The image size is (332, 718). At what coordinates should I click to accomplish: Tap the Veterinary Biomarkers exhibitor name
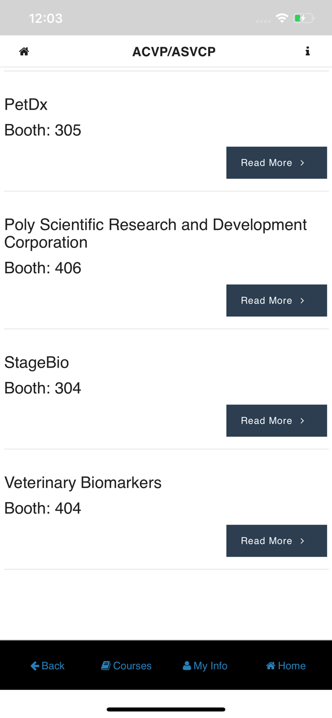(83, 482)
